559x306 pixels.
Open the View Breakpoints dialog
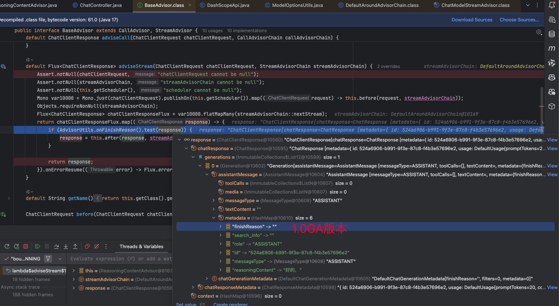point(87,246)
